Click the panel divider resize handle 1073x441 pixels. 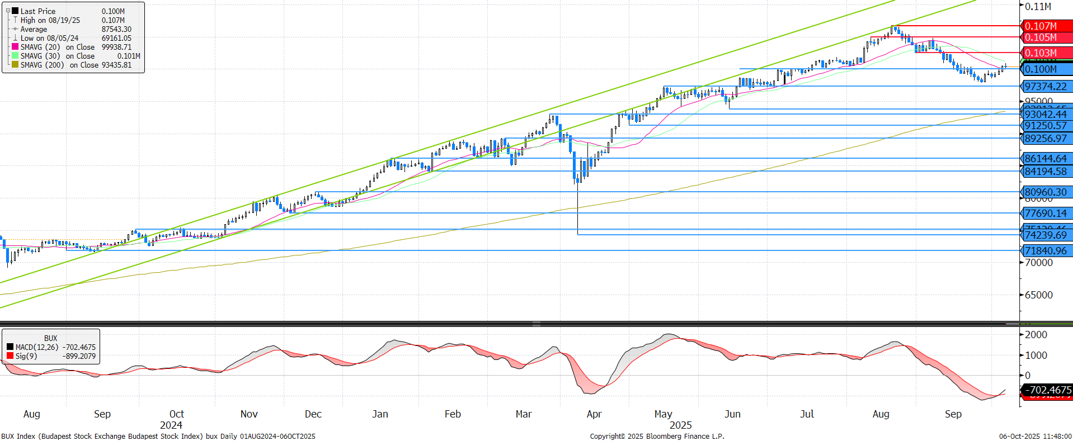[x=536, y=324]
